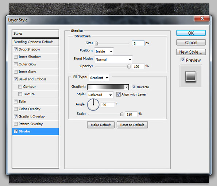Click the Scale slider handle

point(122,114)
